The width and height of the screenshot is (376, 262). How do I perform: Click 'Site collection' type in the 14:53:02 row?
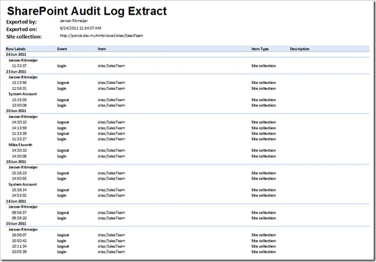click(264, 196)
